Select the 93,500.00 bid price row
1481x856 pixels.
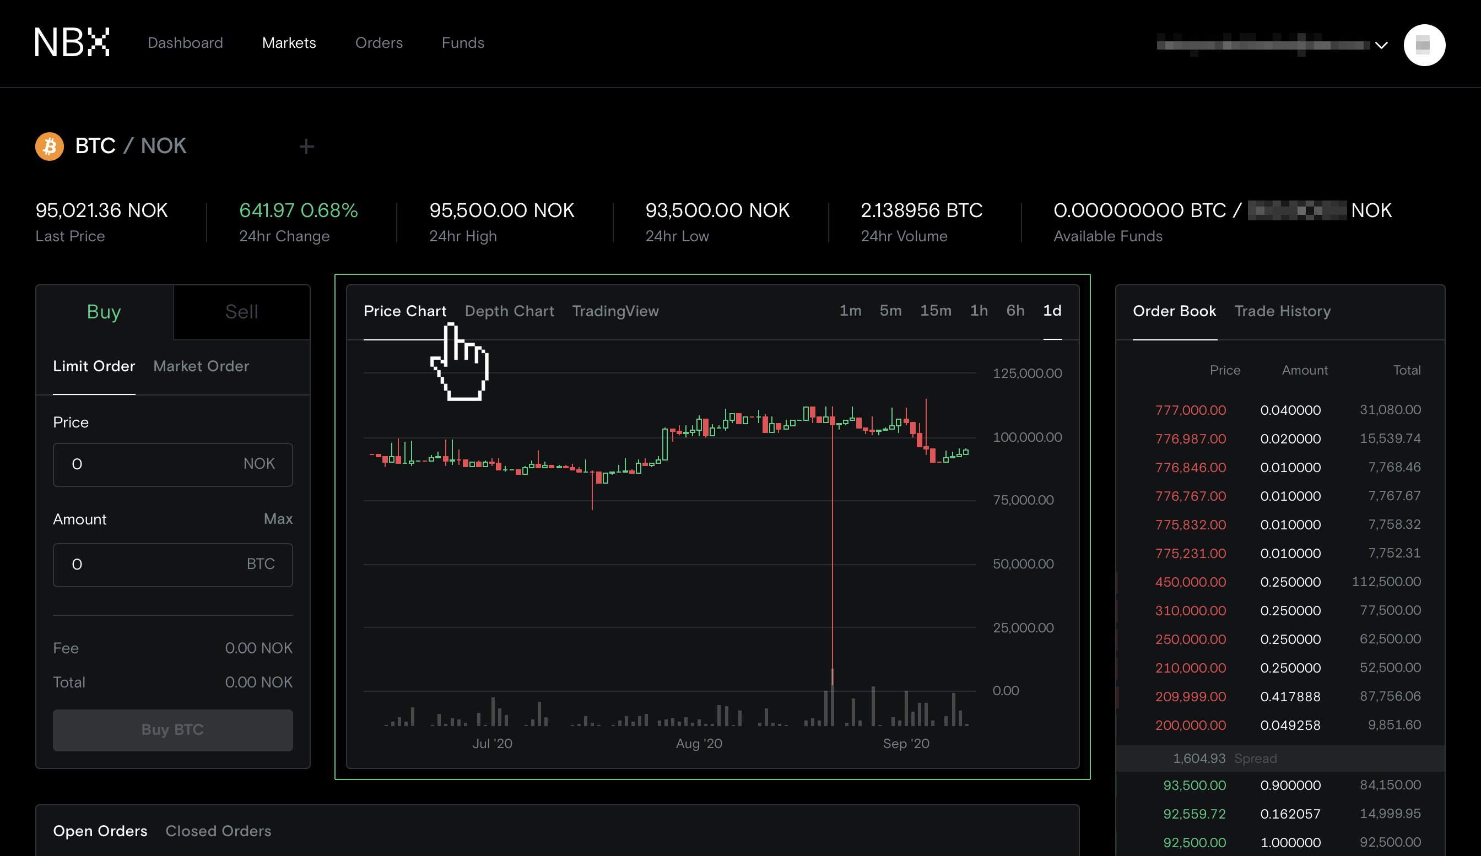tap(1194, 785)
